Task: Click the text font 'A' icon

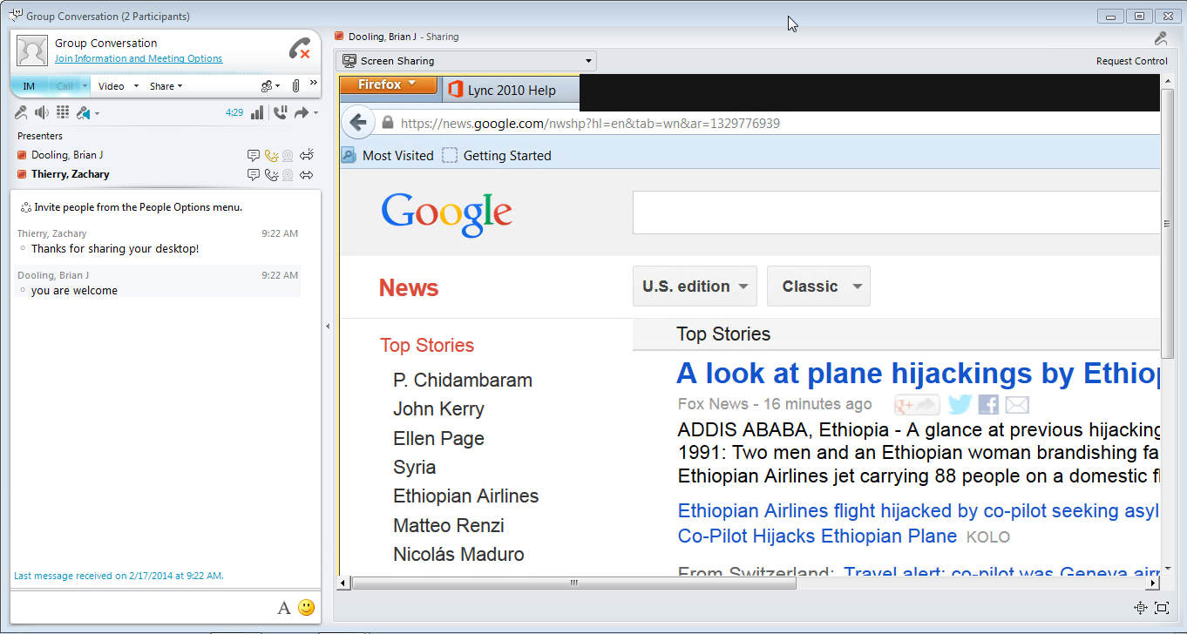Action: (x=283, y=608)
